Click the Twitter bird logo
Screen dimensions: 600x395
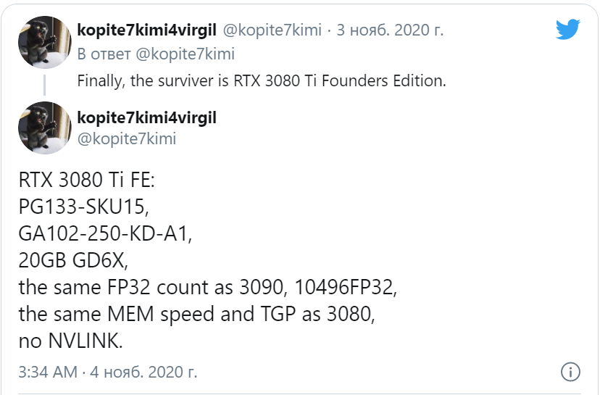point(568,30)
